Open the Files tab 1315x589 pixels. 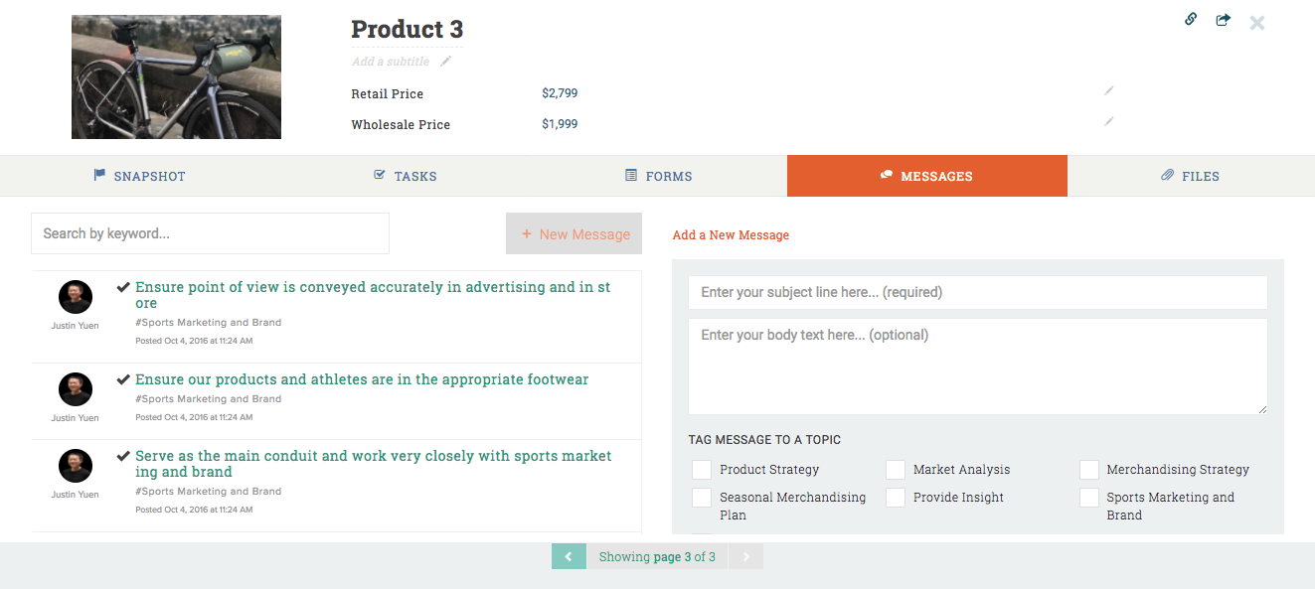(x=1190, y=176)
